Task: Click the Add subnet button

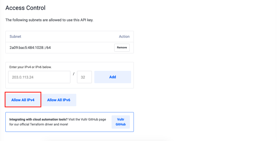Action: [x=113, y=77]
